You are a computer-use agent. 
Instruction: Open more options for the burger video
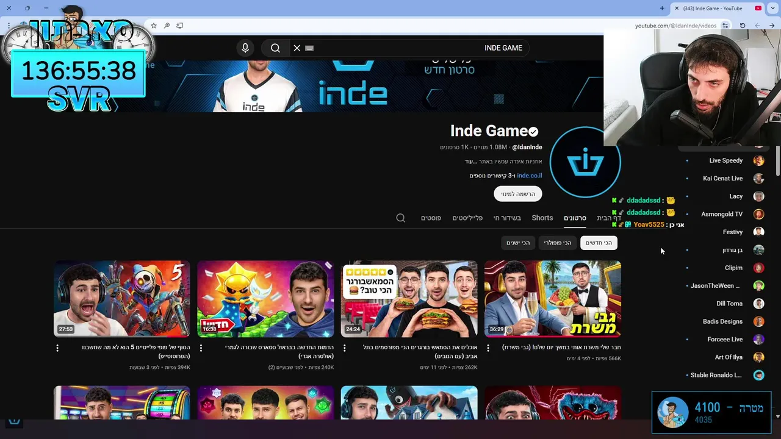point(344,348)
